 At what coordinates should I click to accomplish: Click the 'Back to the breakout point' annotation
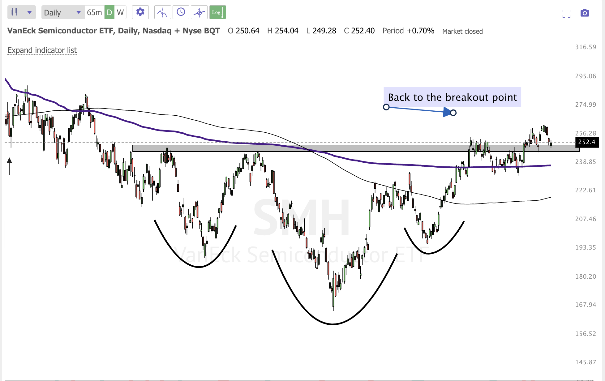pyautogui.click(x=452, y=97)
